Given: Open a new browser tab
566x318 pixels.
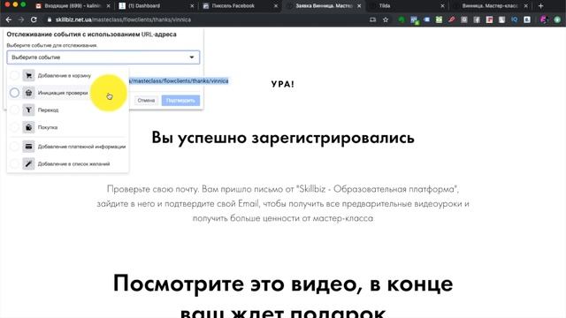Looking at the screenshot, I should (x=540, y=6).
